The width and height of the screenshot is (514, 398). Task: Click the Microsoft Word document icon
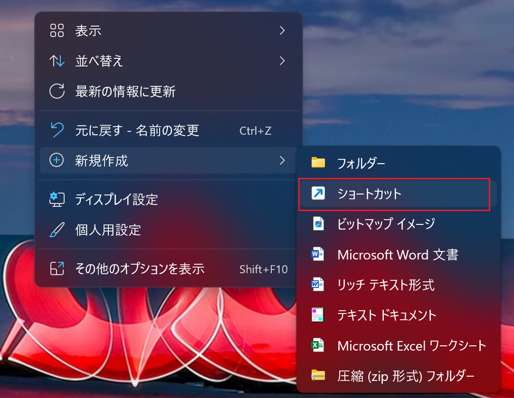tap(317, 254)
